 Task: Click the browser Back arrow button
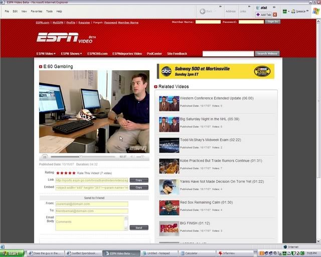[203, 11]
